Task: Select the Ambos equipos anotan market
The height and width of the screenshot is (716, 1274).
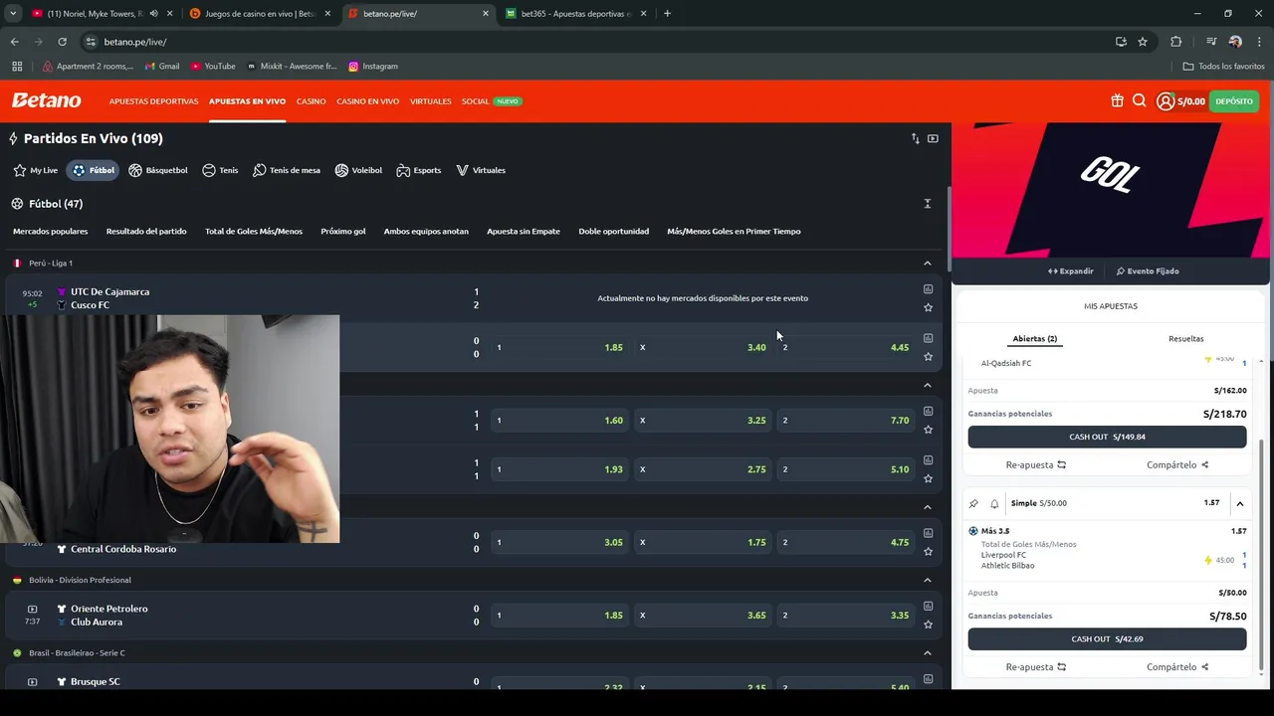Action: tap(426, 232)
